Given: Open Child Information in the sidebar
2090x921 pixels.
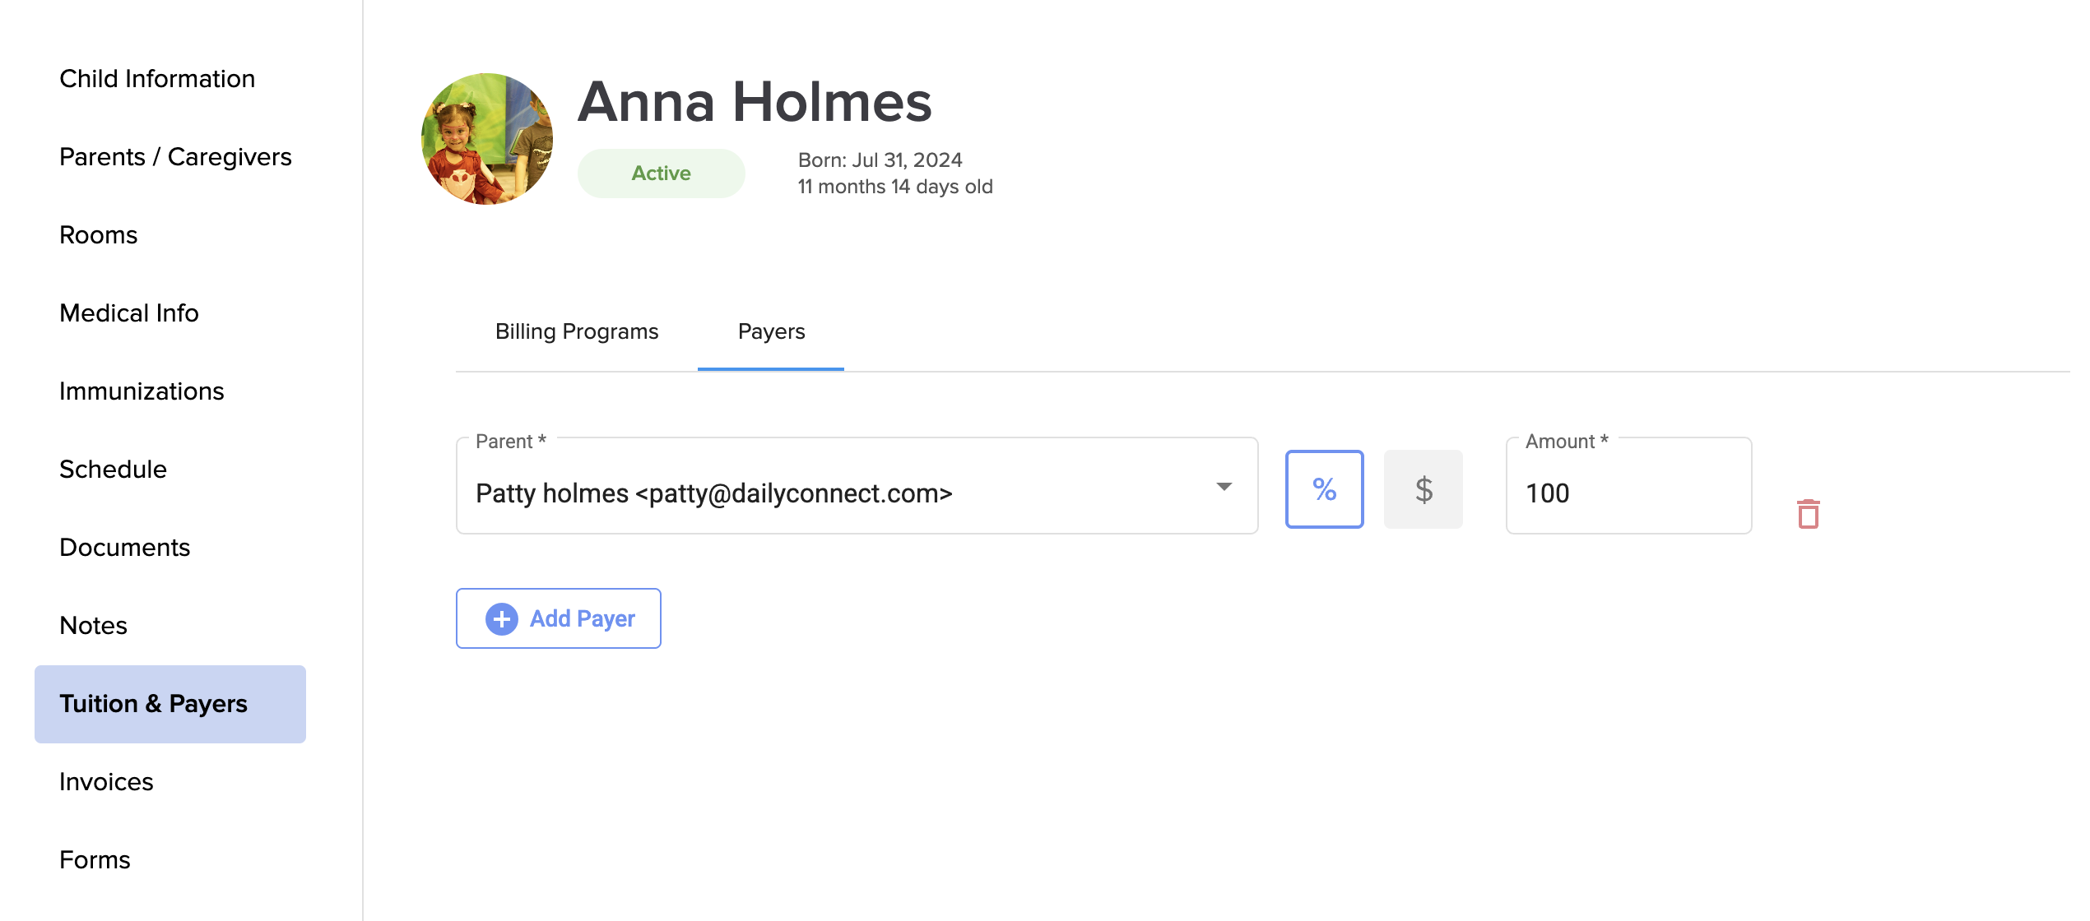Looking at the screenshot, I should pos(157,79).
